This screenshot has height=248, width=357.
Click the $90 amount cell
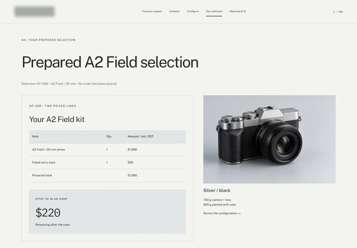coord(130,162)
